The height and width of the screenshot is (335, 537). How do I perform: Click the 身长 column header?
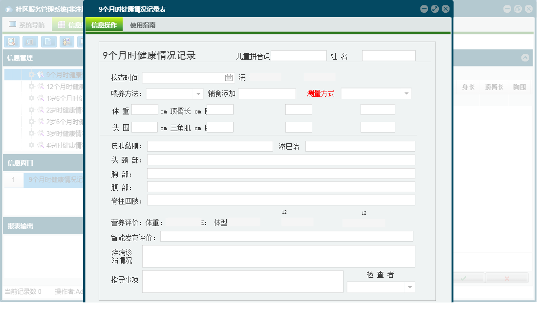point(468,87)
